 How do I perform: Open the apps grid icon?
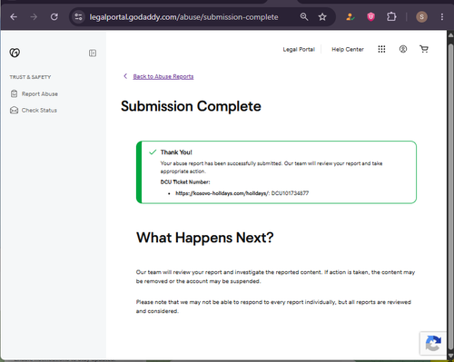(x=381, y=49)
